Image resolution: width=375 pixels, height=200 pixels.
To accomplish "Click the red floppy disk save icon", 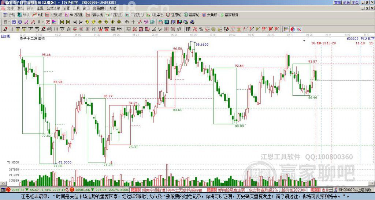I will 179,22.
